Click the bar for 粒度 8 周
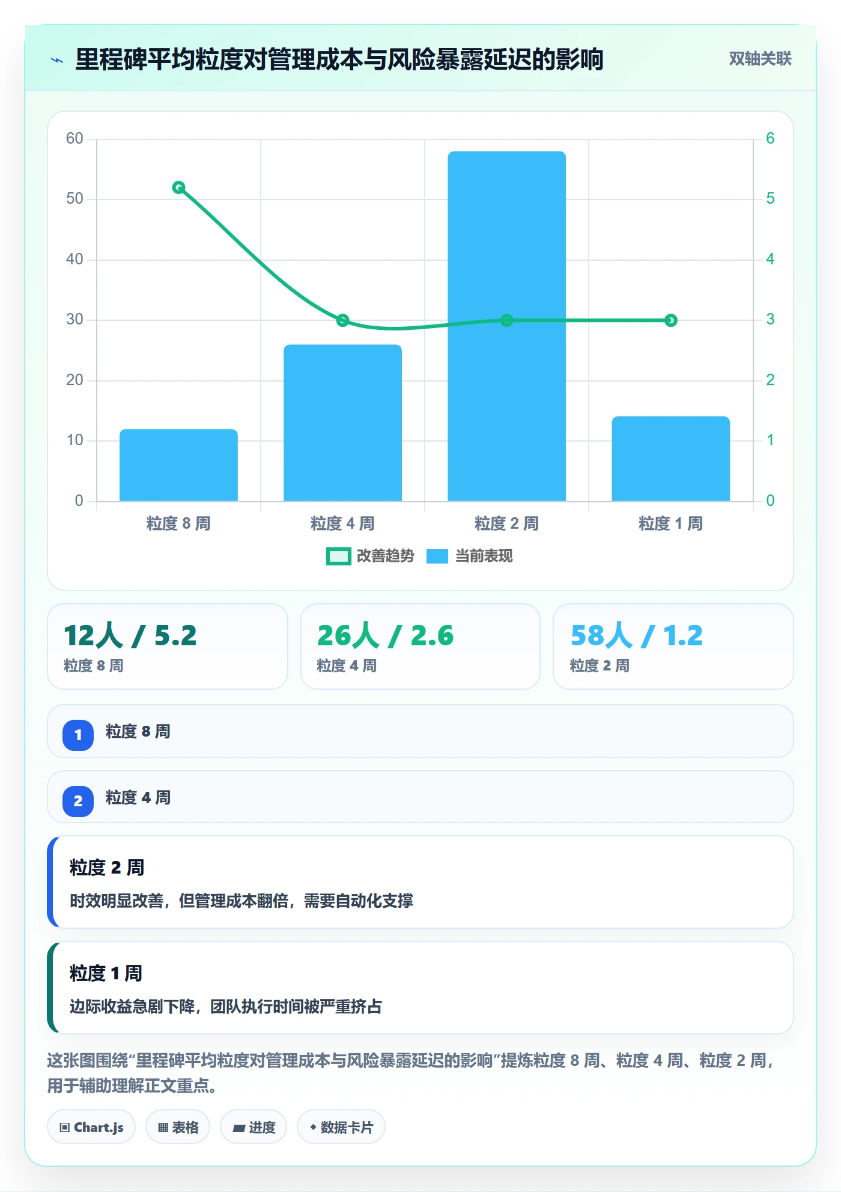Viewport: 841px width, 1192px height. (178, 465)
